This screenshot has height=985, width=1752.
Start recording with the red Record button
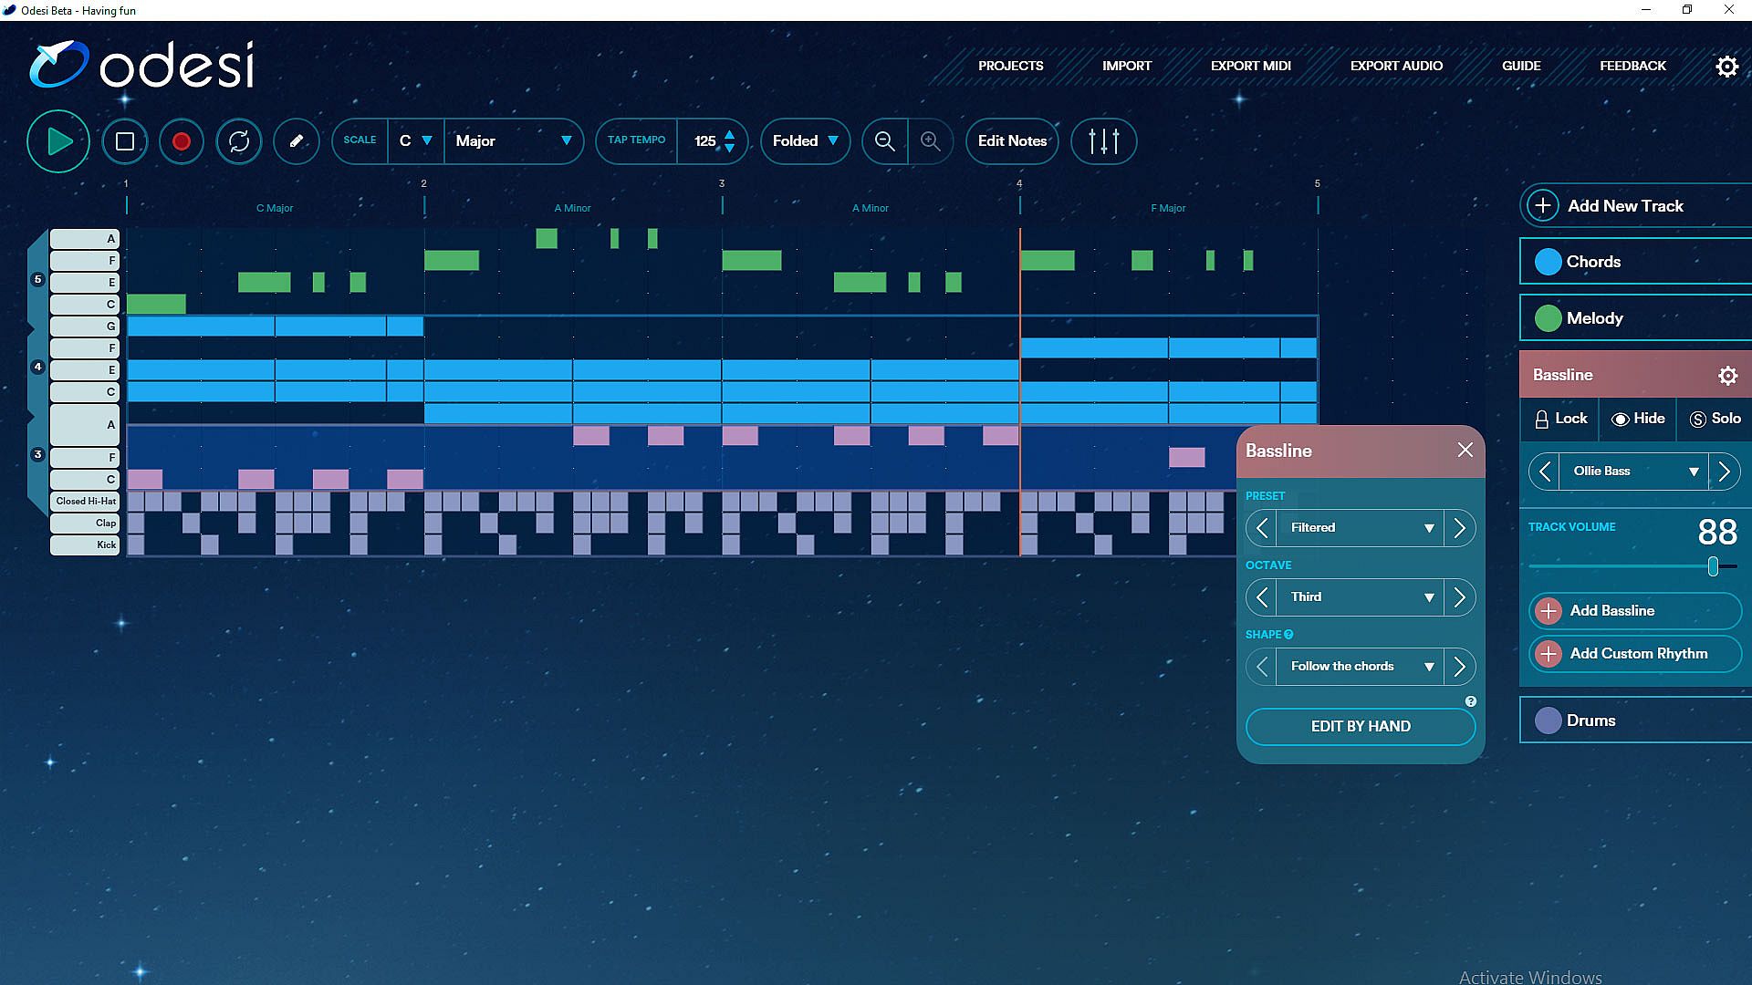[x=181, y=141]
